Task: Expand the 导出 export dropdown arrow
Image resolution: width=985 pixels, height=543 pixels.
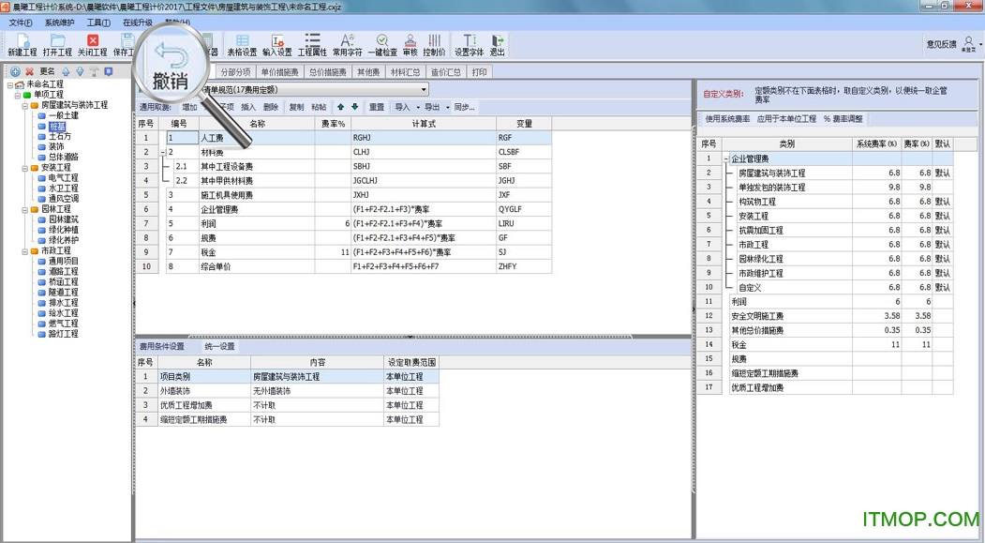Action: (x=447, y=107)
